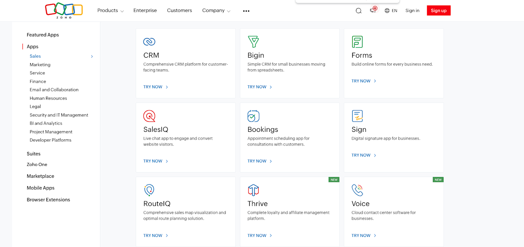Click the Bookings app icon
524x247 pixels.
(253, 116)
